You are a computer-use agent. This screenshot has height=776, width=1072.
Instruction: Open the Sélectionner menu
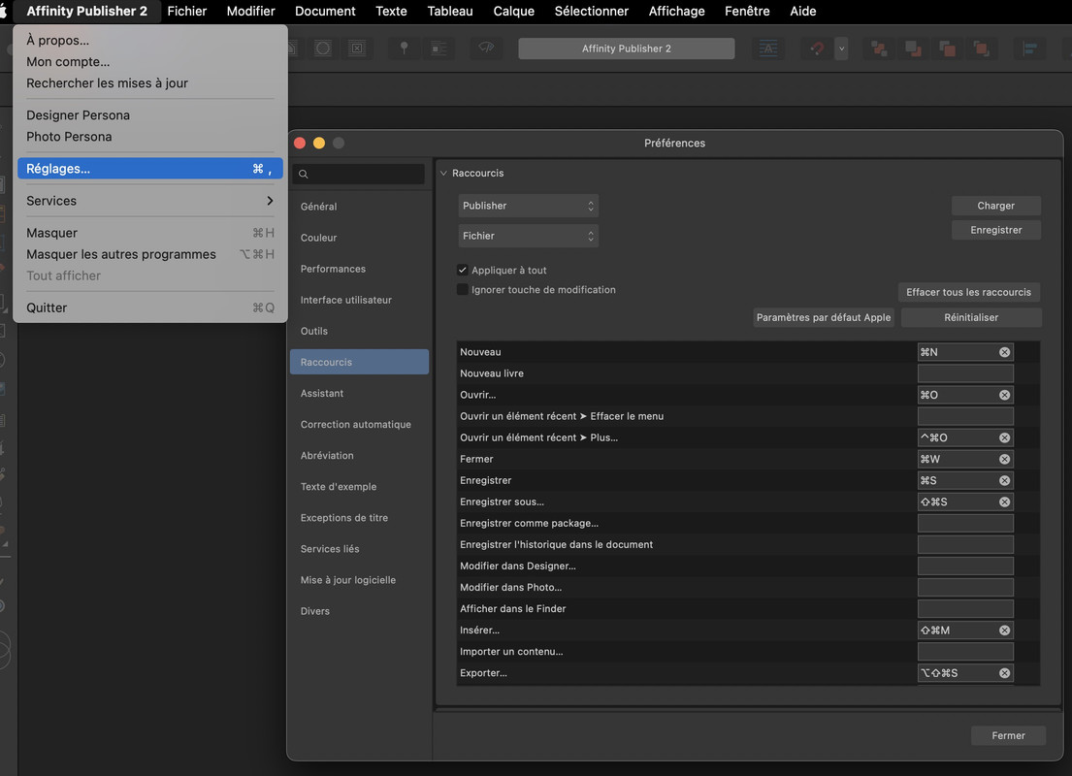click(592, 11)
